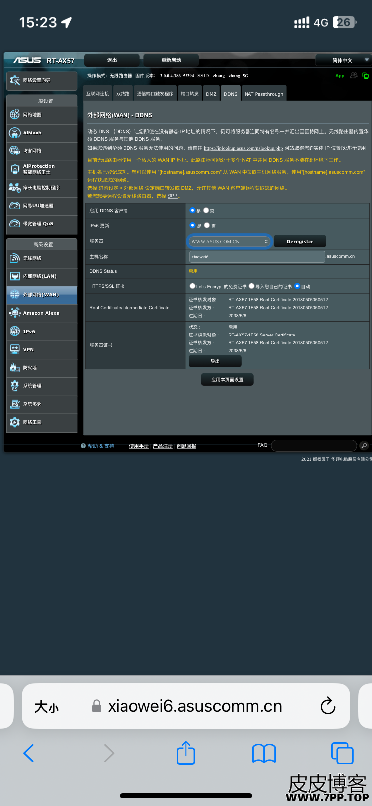Click the FAQ search input field
Screen dimensions: 372x806
(x=314, y=446)
